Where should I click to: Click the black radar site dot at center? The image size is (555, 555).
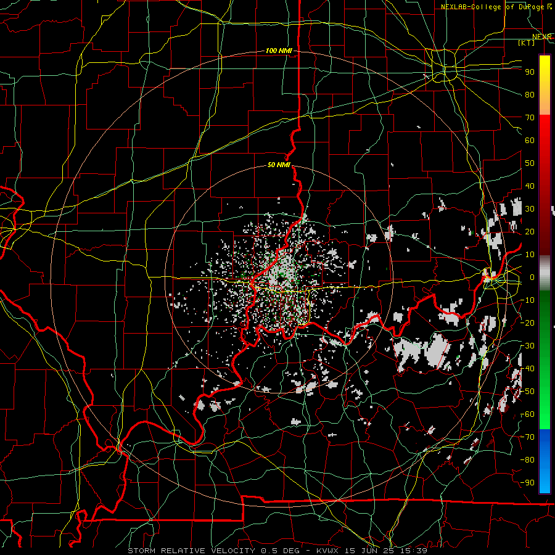click(279, 279)
